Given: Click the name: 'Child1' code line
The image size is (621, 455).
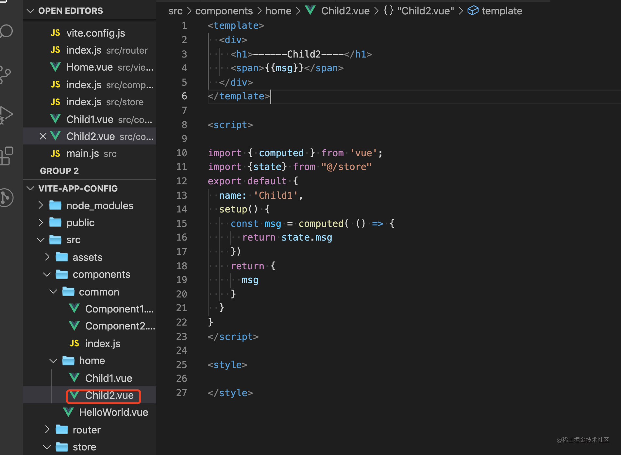Looking at the screenshot, I should [x=261, y=195].
